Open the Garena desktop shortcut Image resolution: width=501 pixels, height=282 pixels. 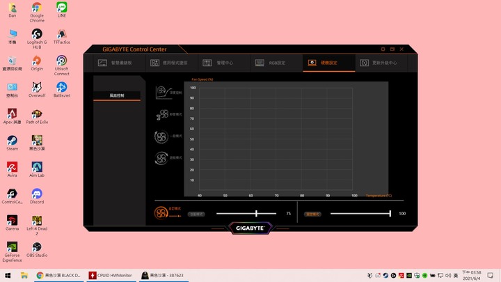tap(12, 223)
